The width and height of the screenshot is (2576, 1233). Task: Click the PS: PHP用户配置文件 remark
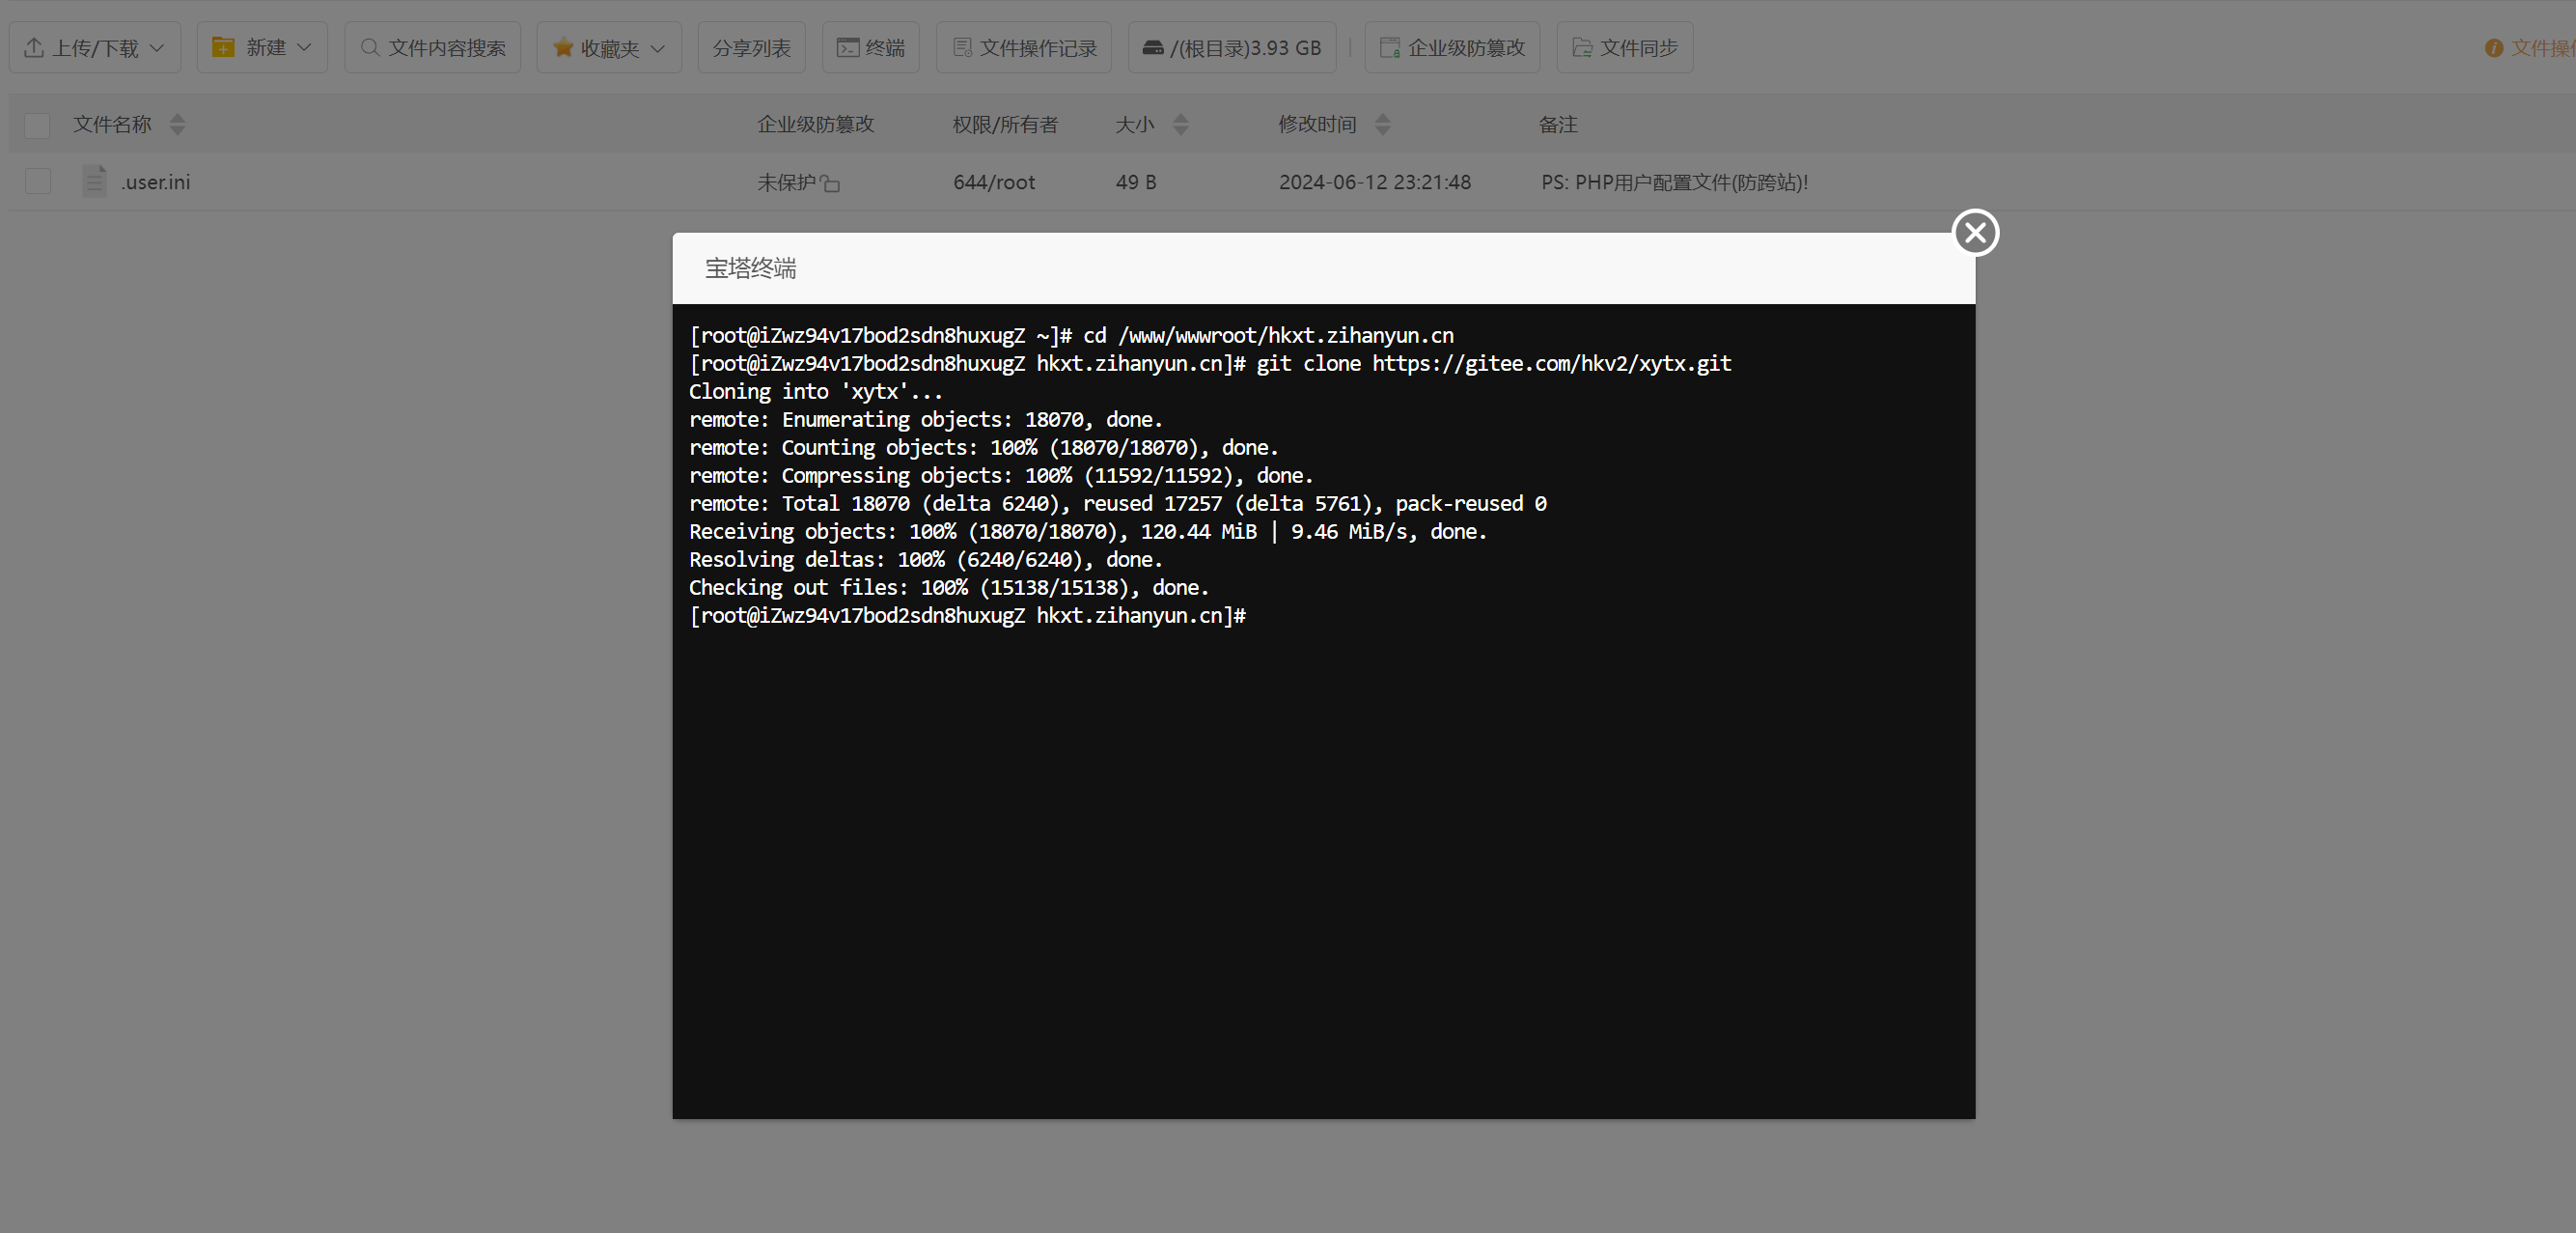(x=1674, y=182)
